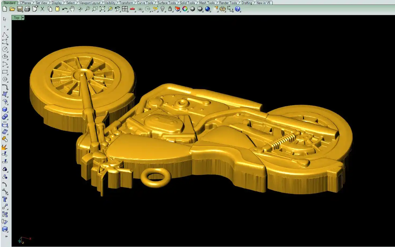Open the Top viewport dropdown arrow
Viewport: 395px width, 247px height.
[23, 18]
